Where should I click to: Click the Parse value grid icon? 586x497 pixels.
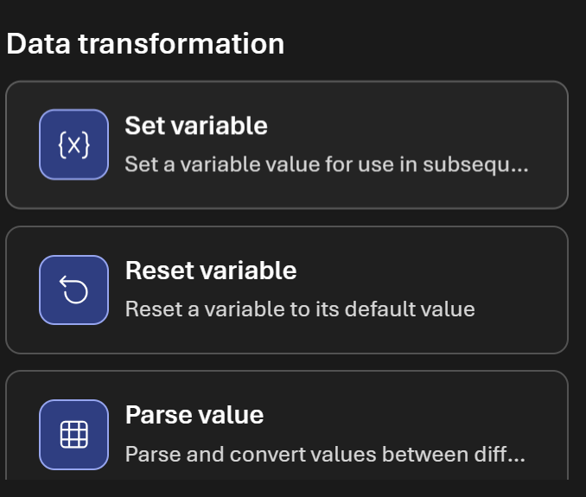tap(73, 434)
